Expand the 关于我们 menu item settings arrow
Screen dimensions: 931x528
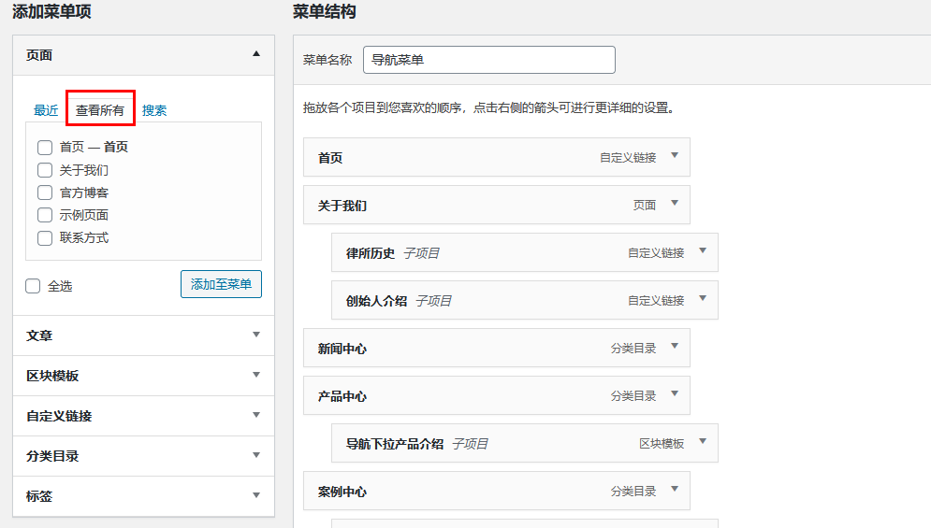point(675,203)
